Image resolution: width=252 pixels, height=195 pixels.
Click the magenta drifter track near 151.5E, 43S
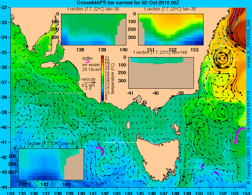(216, 173)
